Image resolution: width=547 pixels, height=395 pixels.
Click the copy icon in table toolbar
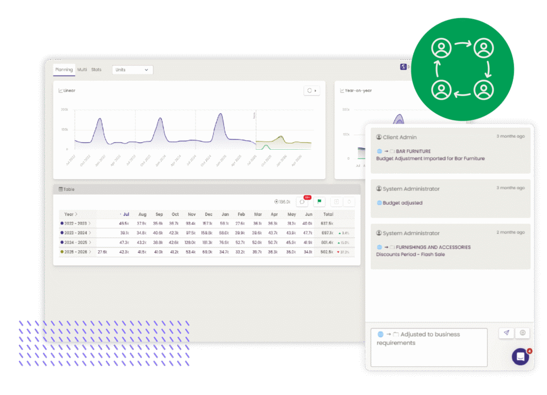[337, 202]
